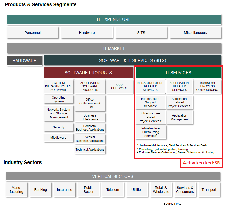Click INFRASTRUCTURE-RELATED SERVICES box
The height and width of the screenshot is (208, 227).
coord(150,86)
